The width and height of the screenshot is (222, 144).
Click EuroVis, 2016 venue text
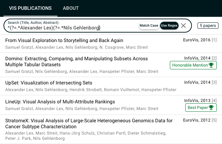click(197, 40)
